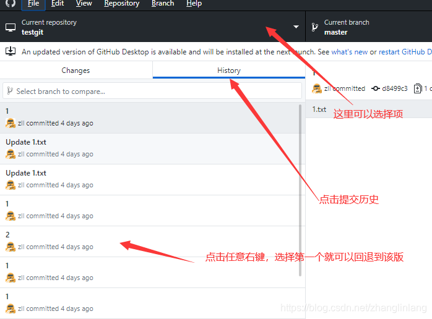
Task: Click the commit hash d8499c3
Action: (394, 88)
